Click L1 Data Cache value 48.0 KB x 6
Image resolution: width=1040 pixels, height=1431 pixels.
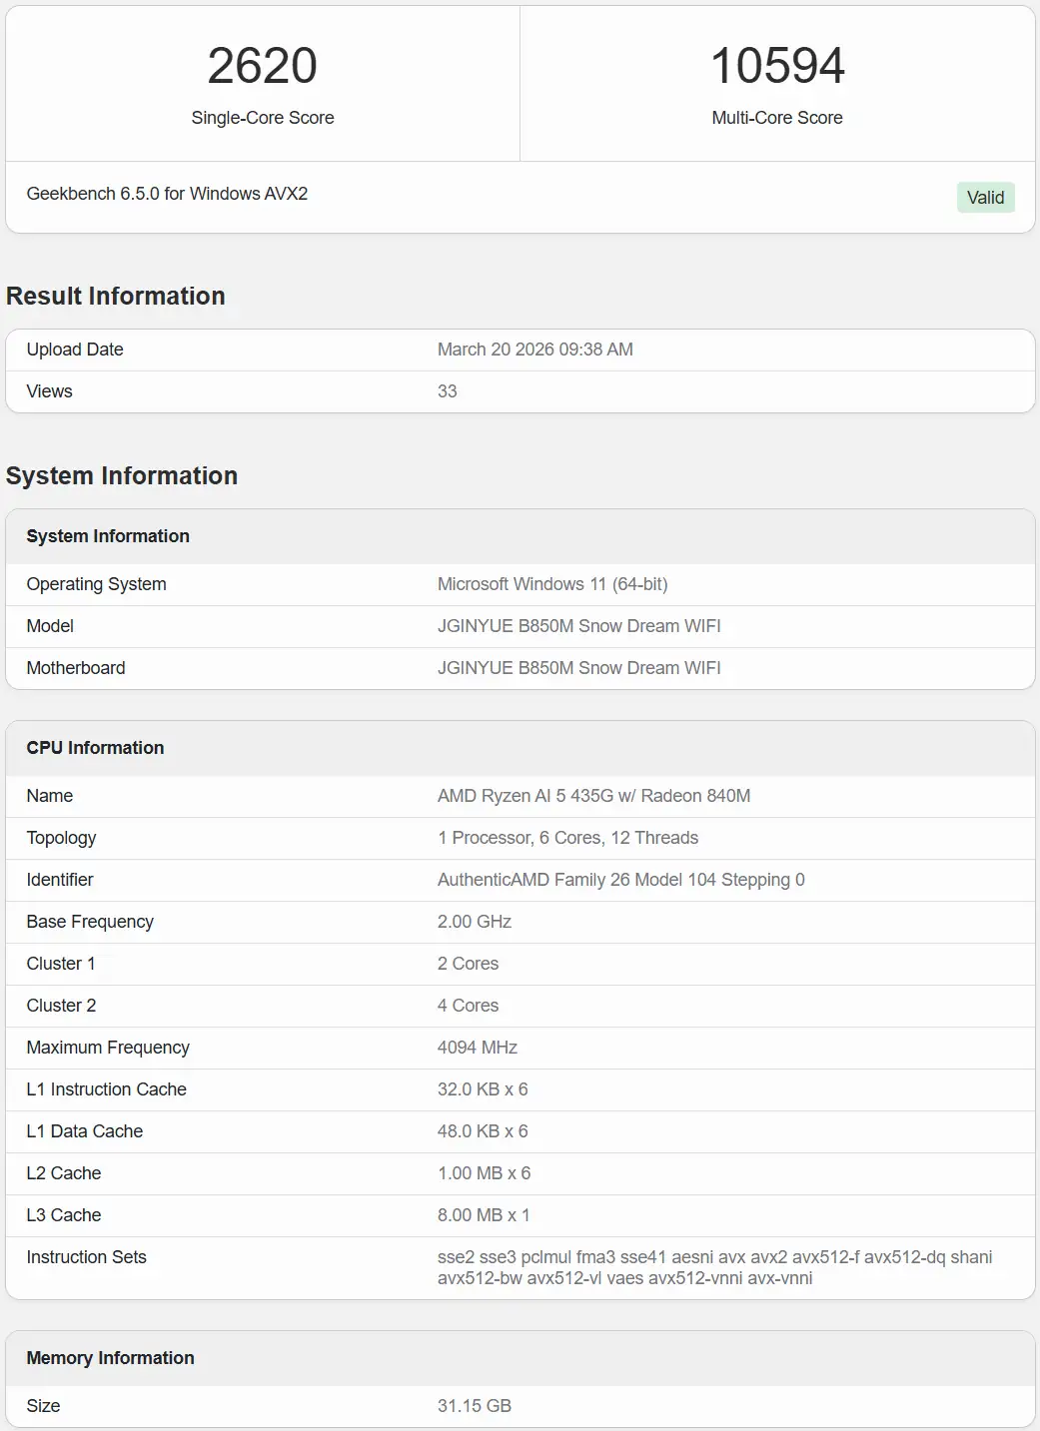pos(483,1131)
